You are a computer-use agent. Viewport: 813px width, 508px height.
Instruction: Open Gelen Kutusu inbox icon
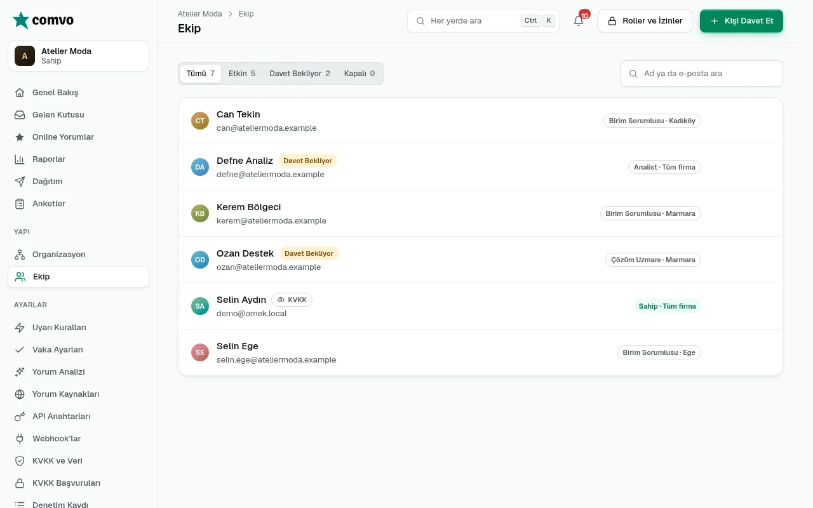point(20,115)
